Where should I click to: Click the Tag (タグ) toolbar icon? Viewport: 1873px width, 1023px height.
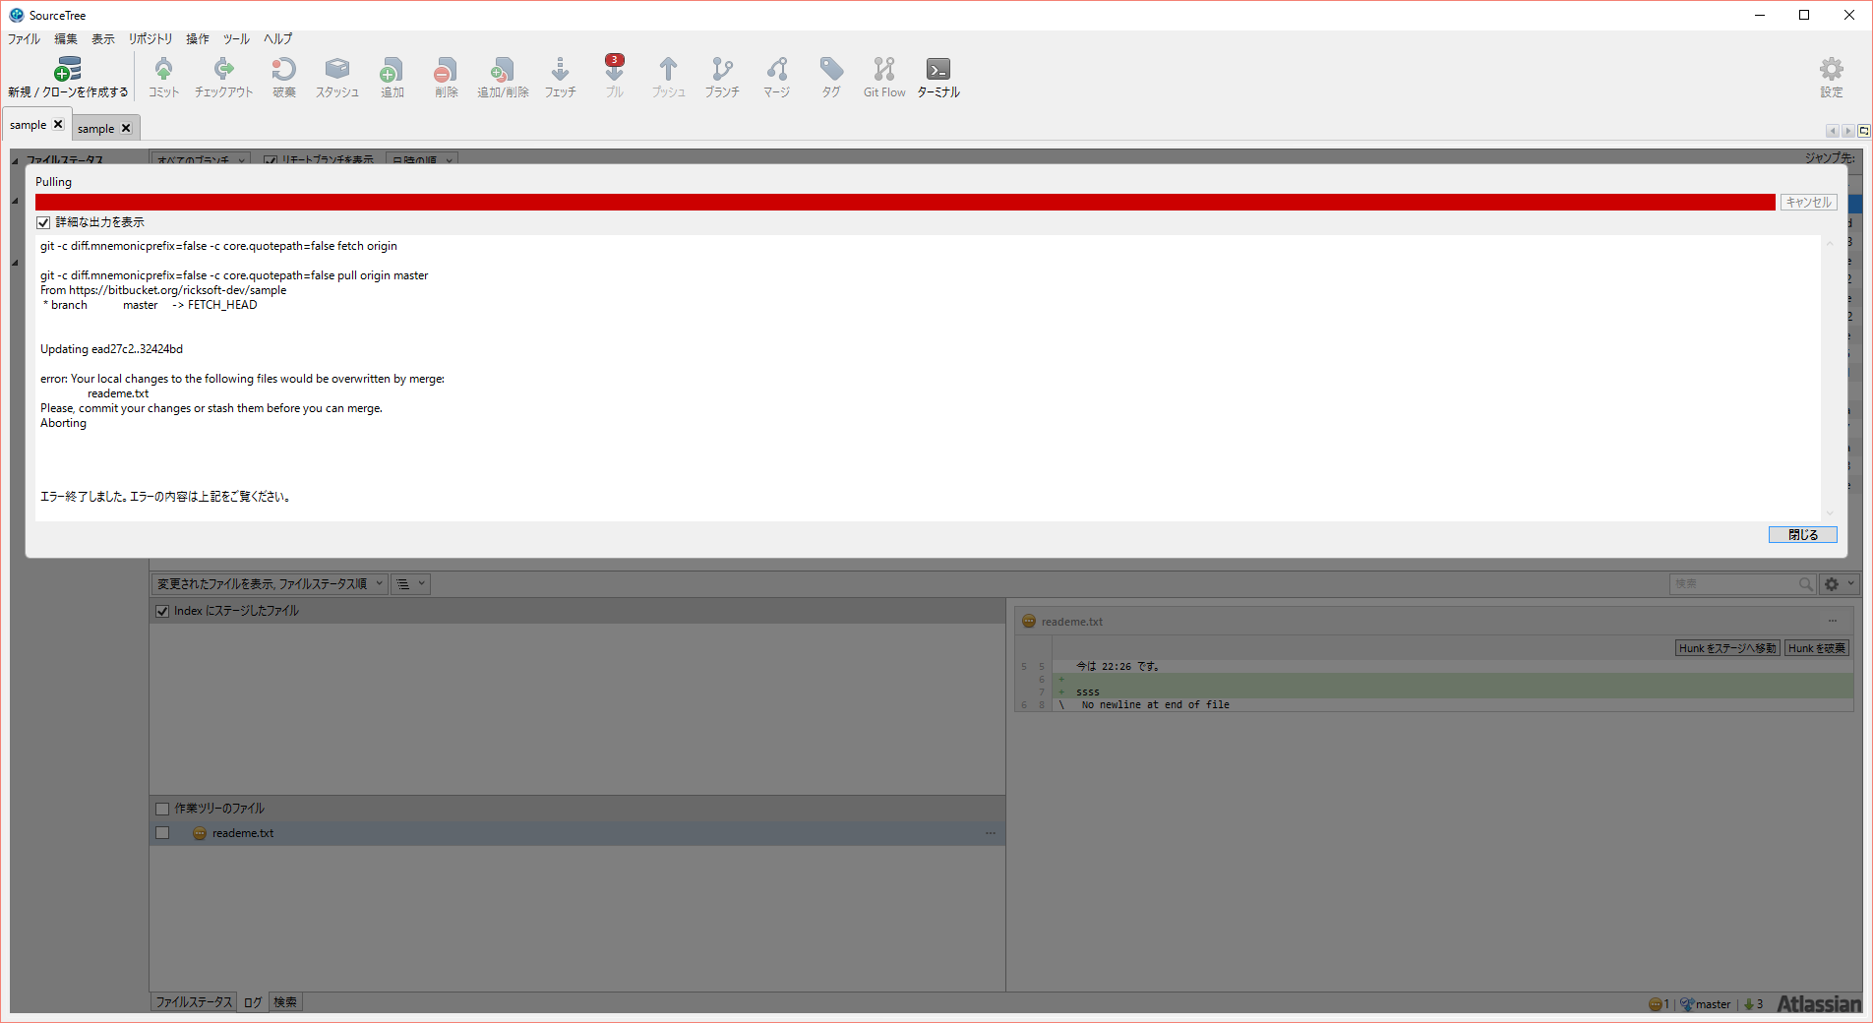click(831, 69)
